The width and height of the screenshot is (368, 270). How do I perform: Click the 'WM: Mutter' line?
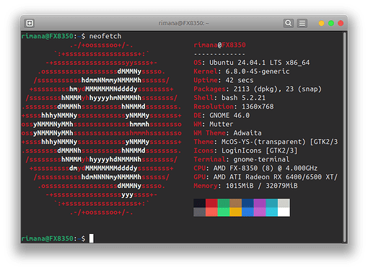(x=214, y=125)
